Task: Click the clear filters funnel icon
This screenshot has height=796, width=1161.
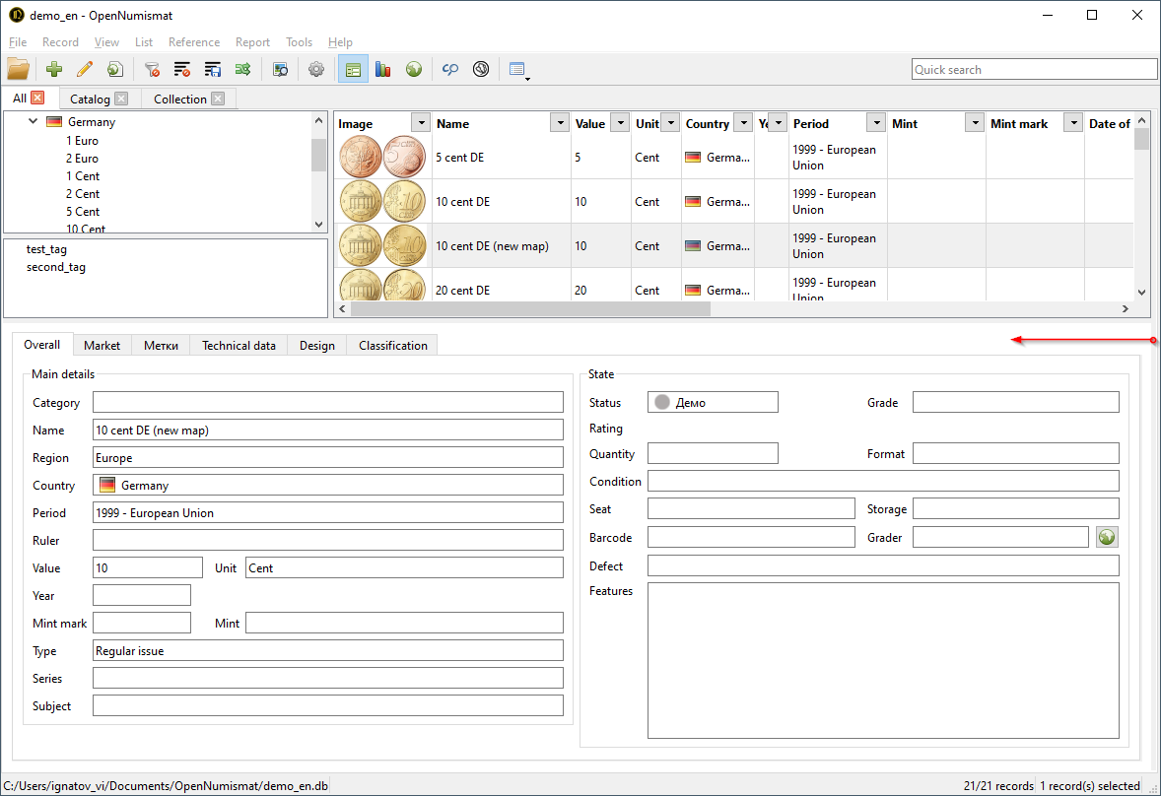Action: pyautogui.click(x=152, y=69)
